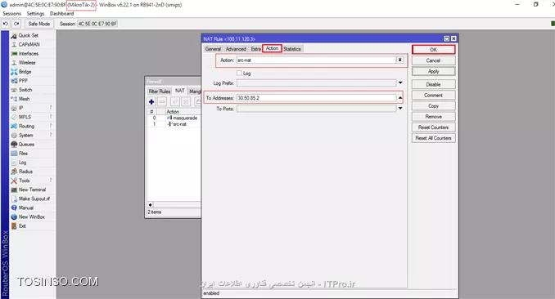The height and width of the screenshot is (299, 555).
Task: Open New Terminal icon in sidebar
Action: coord(14,190)
